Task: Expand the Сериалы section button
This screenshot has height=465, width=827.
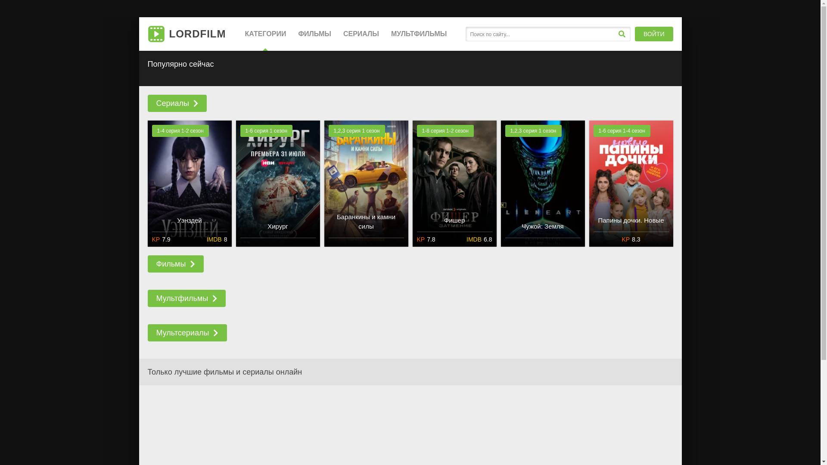Action: [177, 103]
